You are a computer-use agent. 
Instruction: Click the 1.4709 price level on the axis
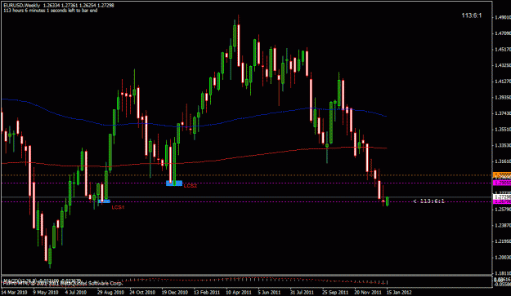[503, 33]
